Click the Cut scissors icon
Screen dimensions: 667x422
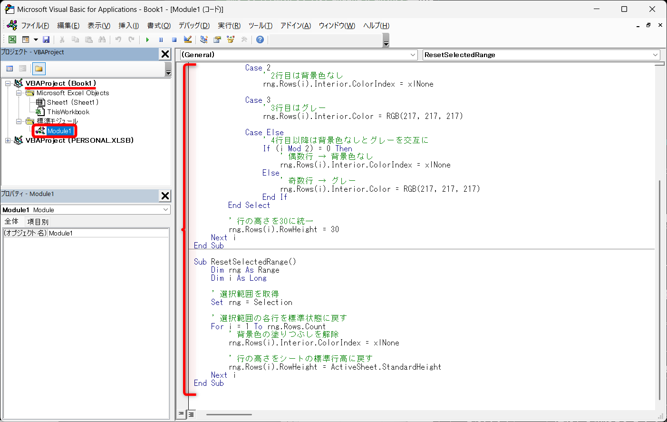coord(62,39)
